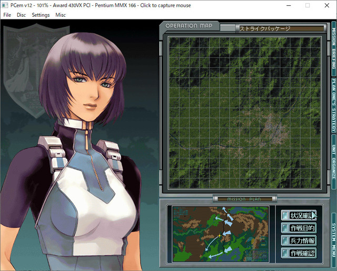This screenshot has height=271, width=337.
Task: Open the Settings menu
Action: pos(41,15)
